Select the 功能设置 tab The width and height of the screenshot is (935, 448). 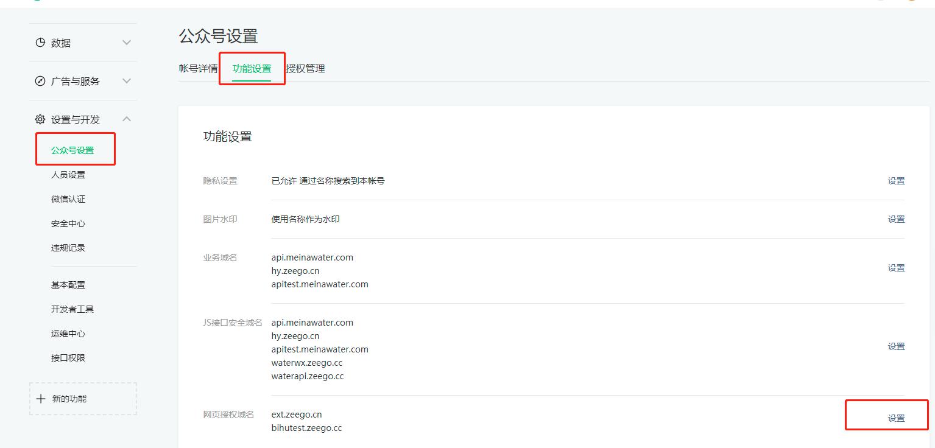(252, 69)
